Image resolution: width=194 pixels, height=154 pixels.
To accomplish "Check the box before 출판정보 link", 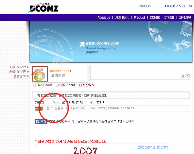I will 80,85.
